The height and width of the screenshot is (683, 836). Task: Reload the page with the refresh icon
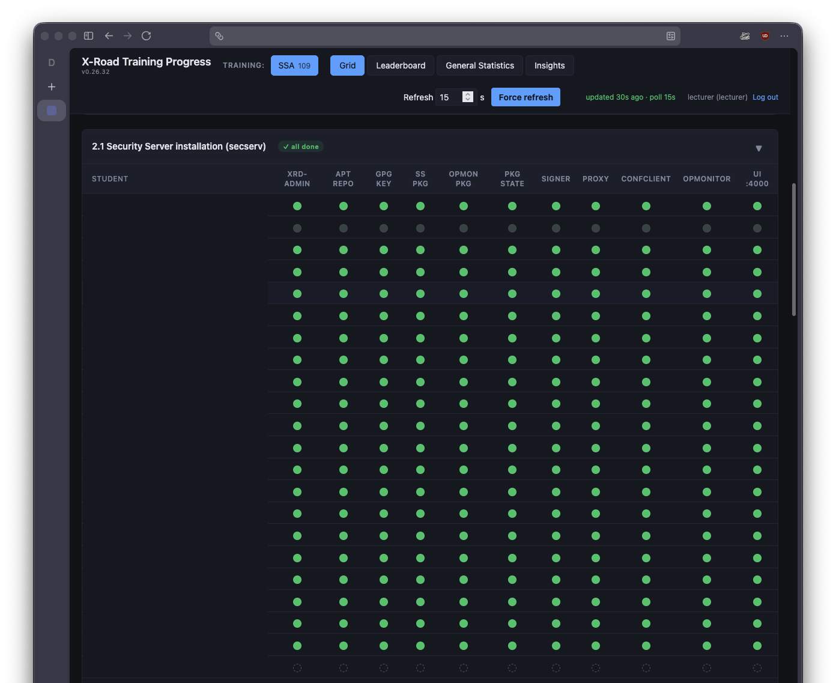click(146, 36)
